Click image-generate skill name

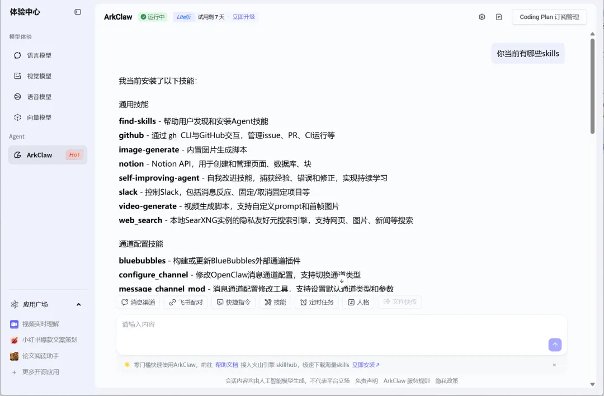point(149,149)
